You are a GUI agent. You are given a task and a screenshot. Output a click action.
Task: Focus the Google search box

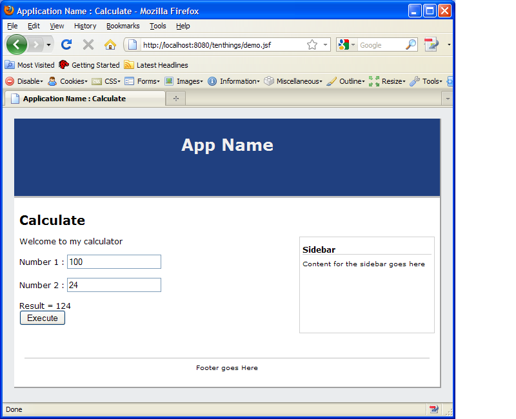[382, 45]
